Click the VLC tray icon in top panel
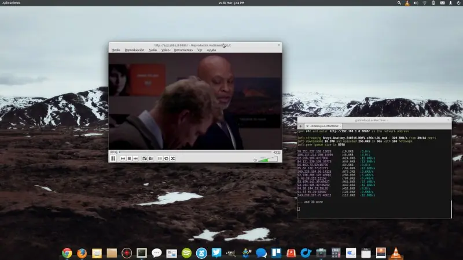Screen dimensions: 463x260 407,3
